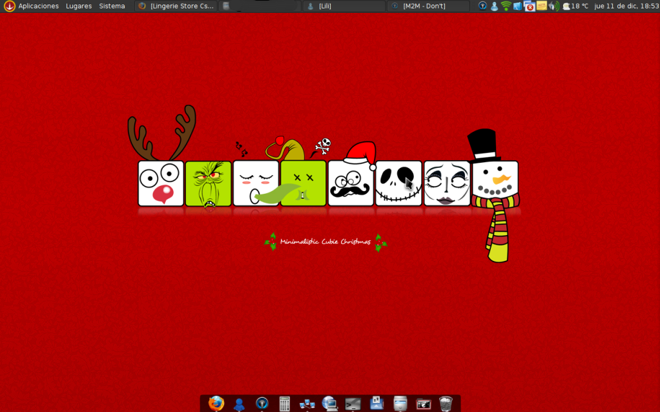Open the blue messenger buddy dock icon
The image size is (660, 412).
pos(239,404)
